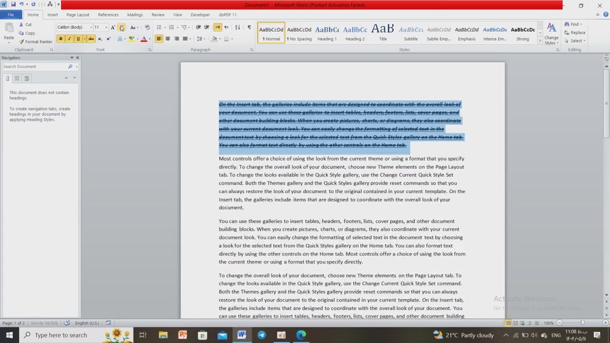Toggle Strikethrough formatting button
Image resolution: width=610 pixels, height=343 pixels.
tap(91, 39)
